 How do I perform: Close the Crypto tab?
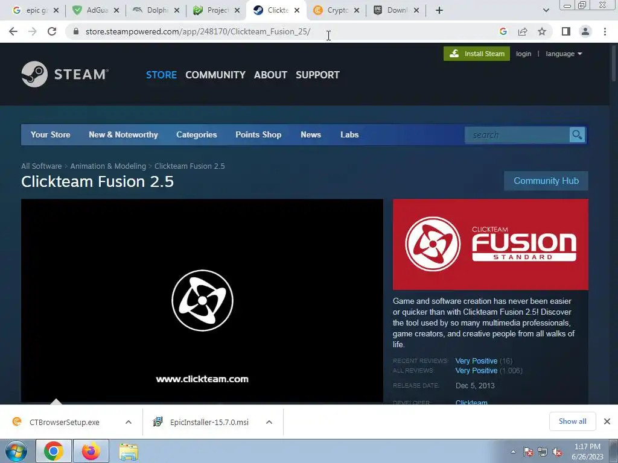[356, 11]
